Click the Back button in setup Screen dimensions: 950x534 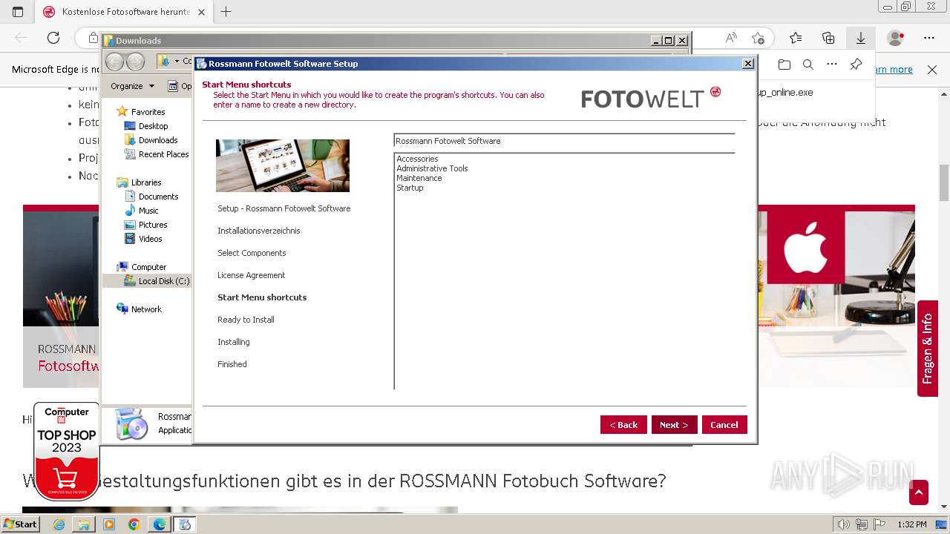tap(623, 424)
